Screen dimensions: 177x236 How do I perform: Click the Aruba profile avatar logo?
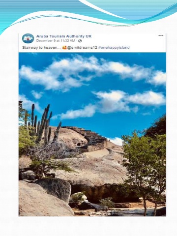click(x=28, y=38)
